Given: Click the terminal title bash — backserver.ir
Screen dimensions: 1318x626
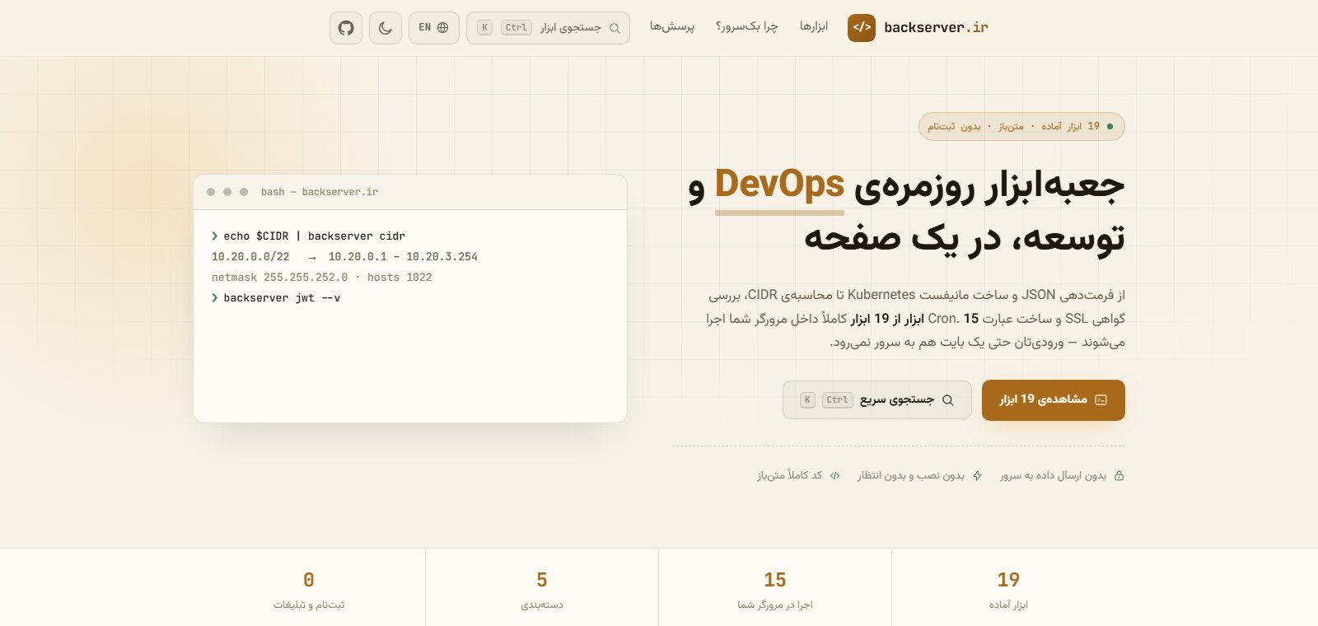Looking at the screenshot, I should [320, 192].
